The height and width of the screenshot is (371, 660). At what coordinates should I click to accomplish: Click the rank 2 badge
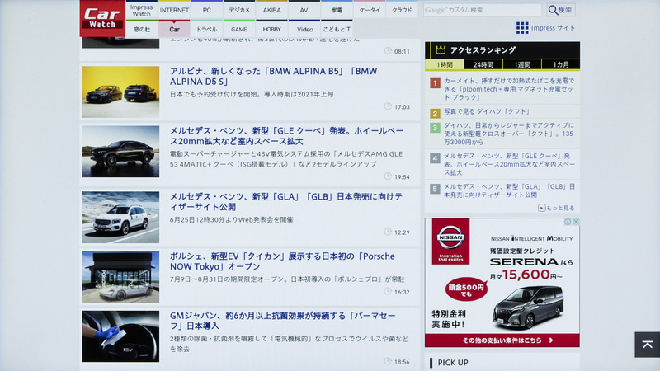435,114
